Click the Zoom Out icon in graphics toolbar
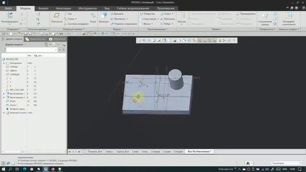 pos(149,40)
